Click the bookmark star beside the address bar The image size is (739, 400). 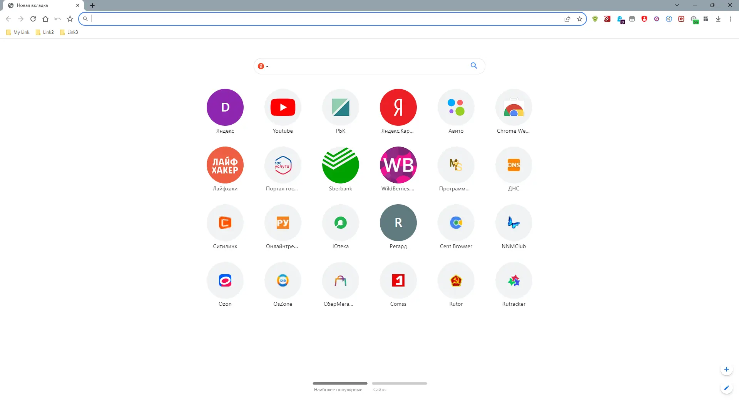coord(70,19)
